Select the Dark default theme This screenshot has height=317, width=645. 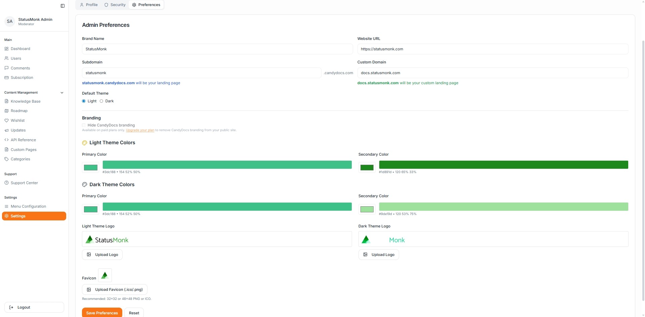(101, 101)
